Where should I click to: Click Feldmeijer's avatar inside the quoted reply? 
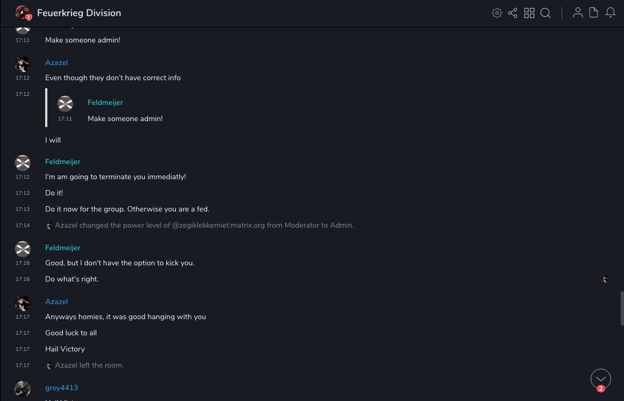coord(65,104)
